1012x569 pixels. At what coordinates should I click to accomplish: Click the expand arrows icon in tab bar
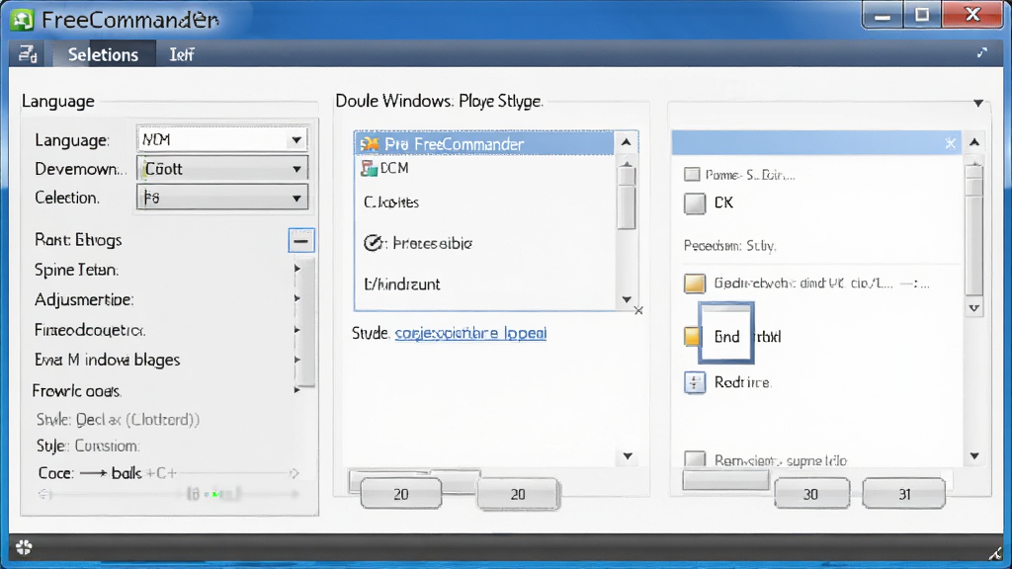click(x=981, y=53)
